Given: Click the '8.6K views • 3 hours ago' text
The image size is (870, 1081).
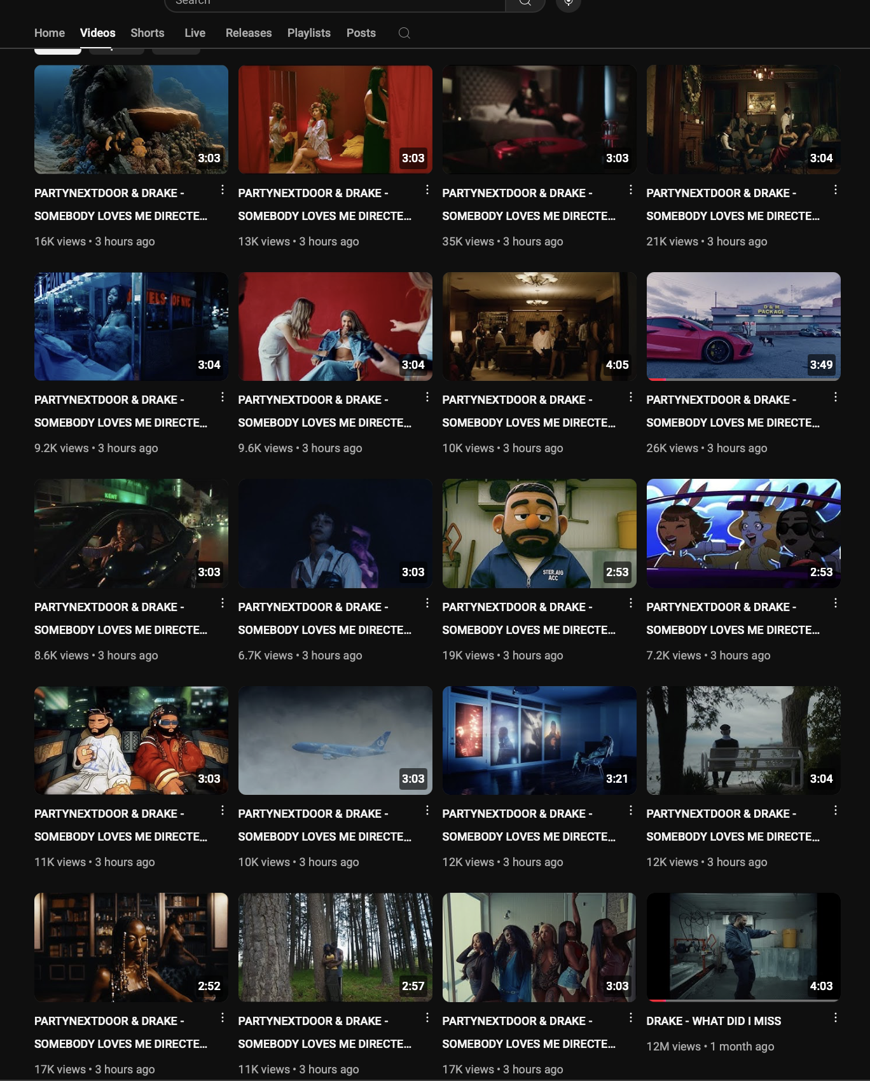Looking at the screenshot, I should point(96,656).
